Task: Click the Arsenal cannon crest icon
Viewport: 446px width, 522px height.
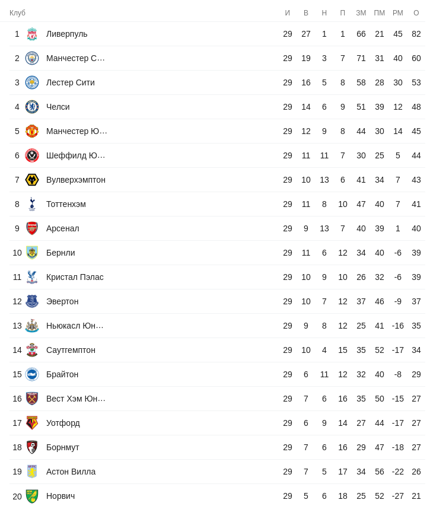Action: click(x=32, y=228)
